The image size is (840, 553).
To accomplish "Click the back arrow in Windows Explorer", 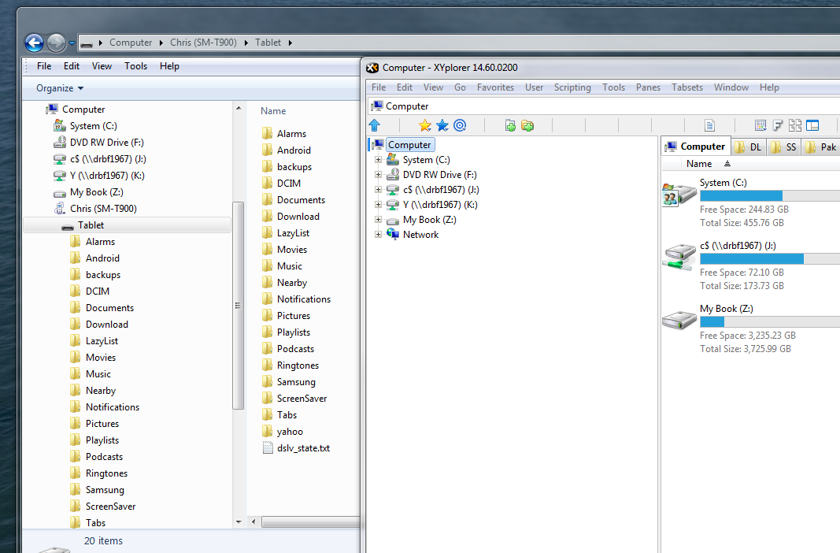I will pyautogui.click(x=34, y=43).
